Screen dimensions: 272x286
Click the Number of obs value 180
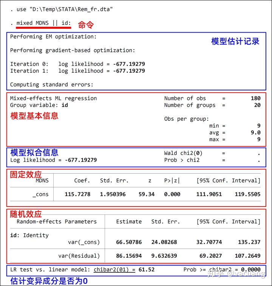(256, 98)
